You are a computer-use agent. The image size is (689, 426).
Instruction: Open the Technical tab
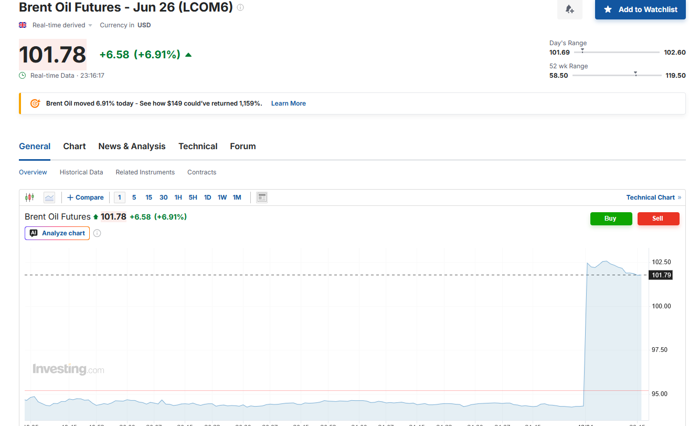click(x=198, y=147)
